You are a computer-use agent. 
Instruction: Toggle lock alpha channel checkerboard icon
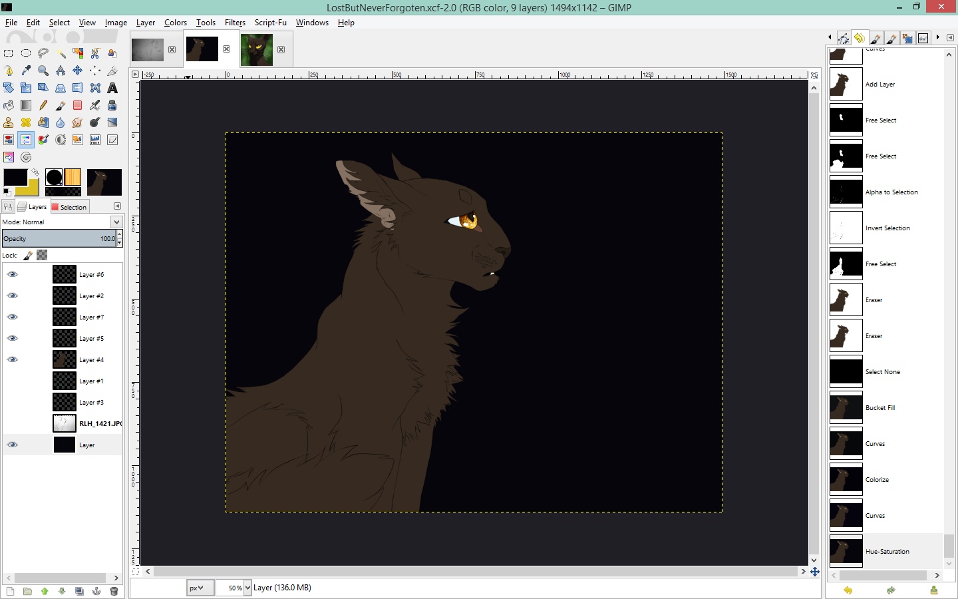tap(42, 255)
